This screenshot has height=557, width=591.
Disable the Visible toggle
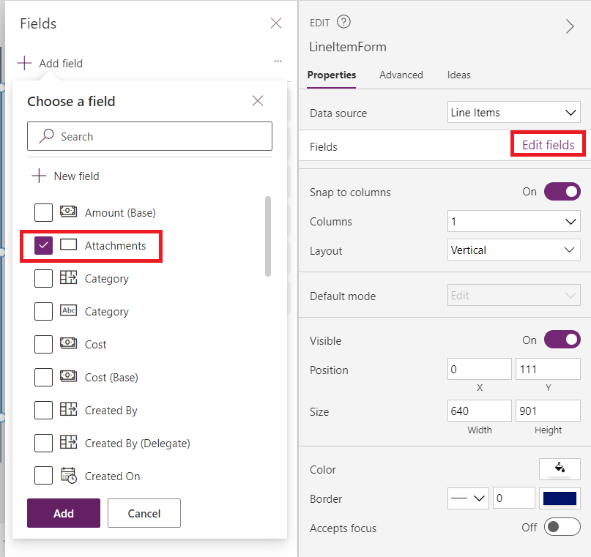[x=562, y=340]
